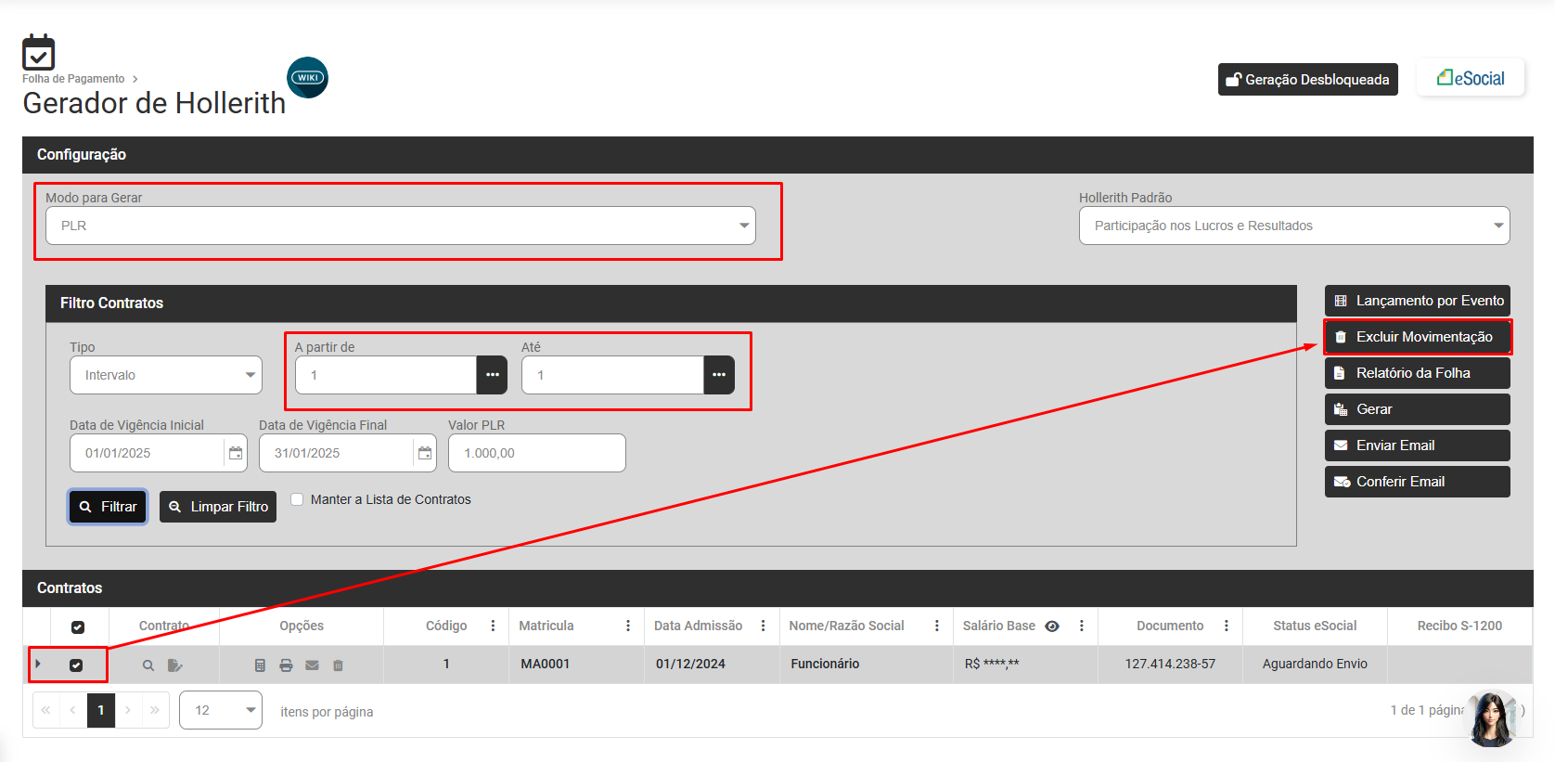
Task: Open the Código column menu
Action: point(493,626)
